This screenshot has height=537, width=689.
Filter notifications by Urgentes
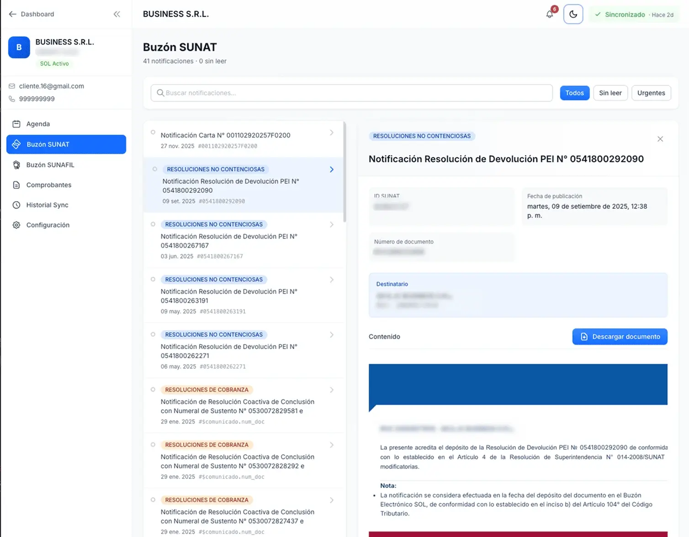click(x=651, y=93)
